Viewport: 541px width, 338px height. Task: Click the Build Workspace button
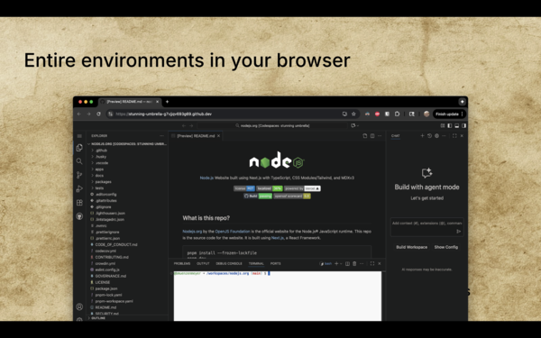pyautogui.click(x=412, y=247)
